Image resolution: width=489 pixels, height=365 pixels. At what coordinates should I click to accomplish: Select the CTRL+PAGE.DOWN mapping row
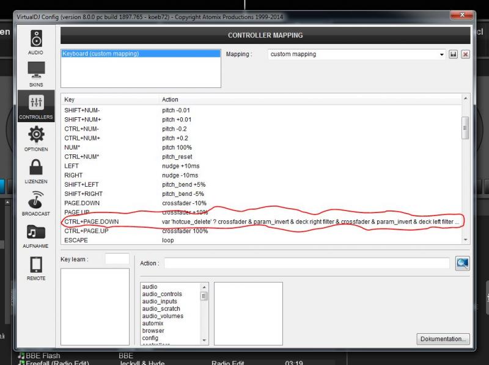[x=262, y=222]
